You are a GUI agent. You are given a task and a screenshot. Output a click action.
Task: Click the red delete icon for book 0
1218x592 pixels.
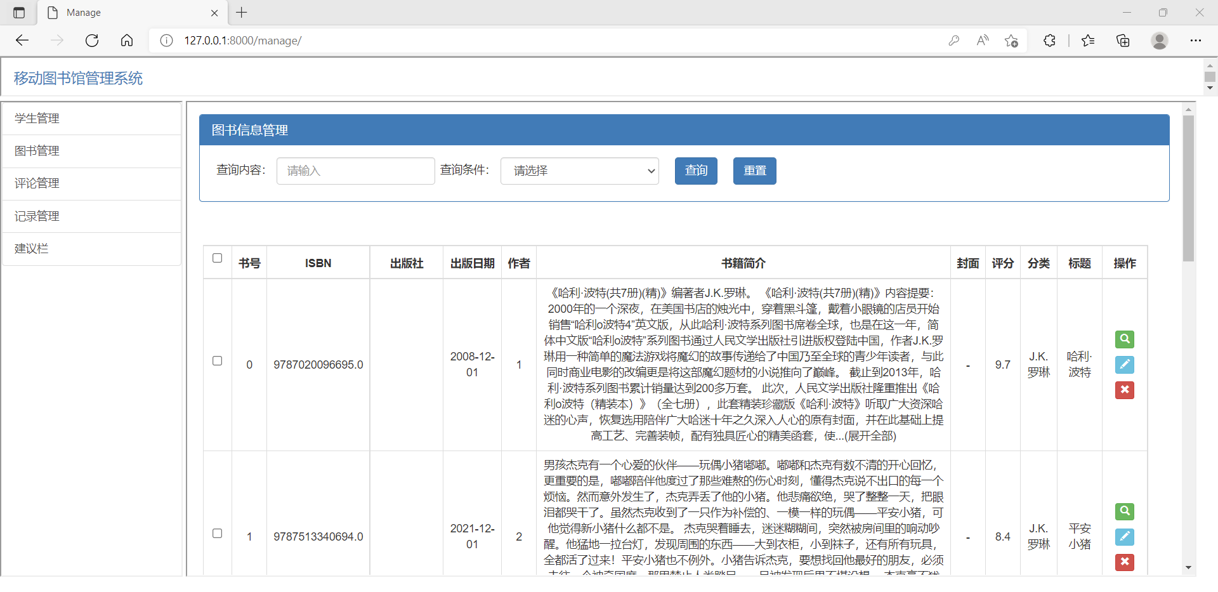point(1125,390)
